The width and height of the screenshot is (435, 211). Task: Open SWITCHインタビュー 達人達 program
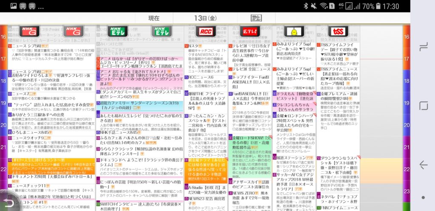pos(139,206)
